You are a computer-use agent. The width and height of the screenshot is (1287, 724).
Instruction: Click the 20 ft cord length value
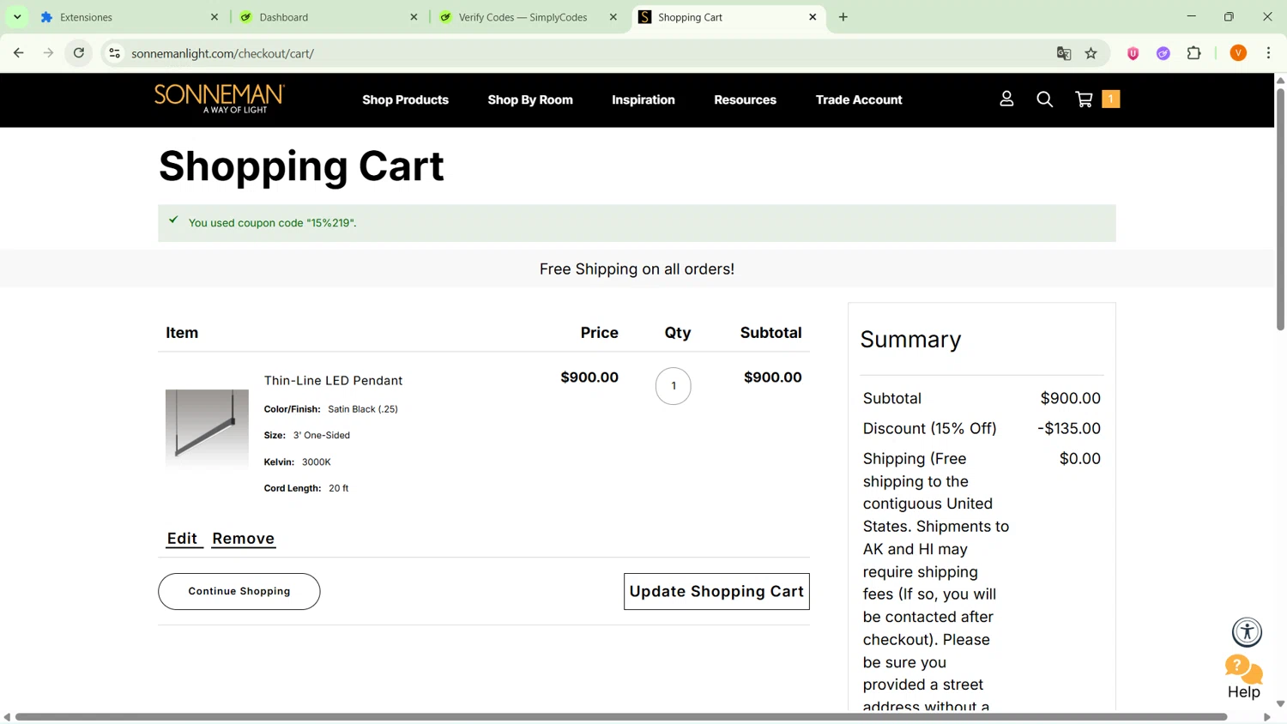point(339,489)
